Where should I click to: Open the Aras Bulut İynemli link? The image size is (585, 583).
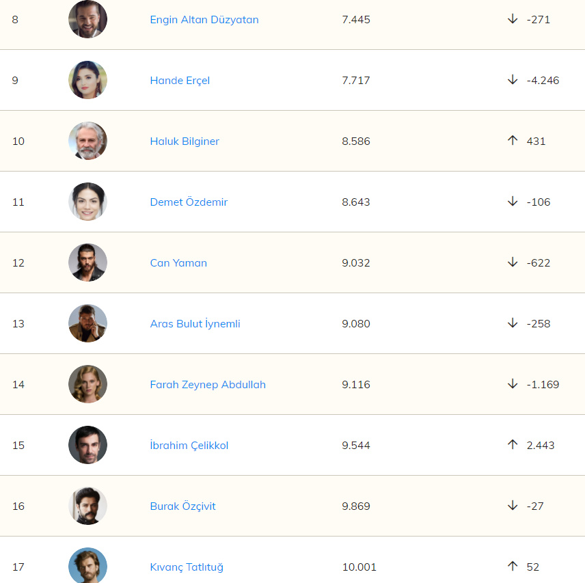point(195,324)
